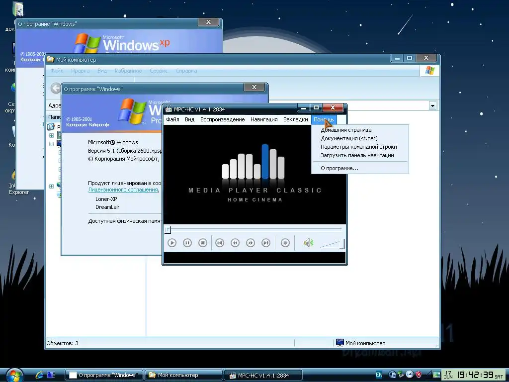This screenshot has height=382, width=509.
Task: Click the DreamLair text in About dialog
Action: pyautogui.click(x=107, y=207)
